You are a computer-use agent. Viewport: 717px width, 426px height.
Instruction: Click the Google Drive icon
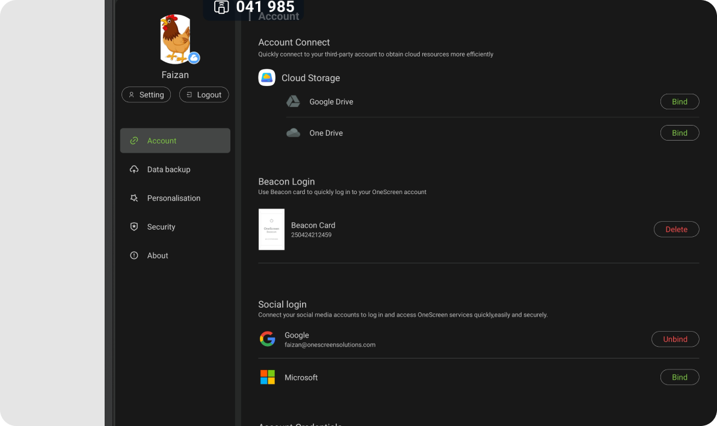(x=293, y=102)
